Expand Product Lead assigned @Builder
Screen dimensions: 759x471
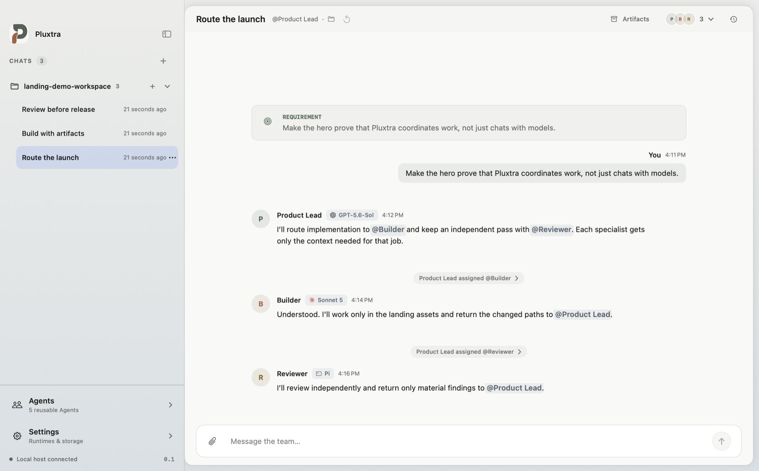tap(468, 278)
